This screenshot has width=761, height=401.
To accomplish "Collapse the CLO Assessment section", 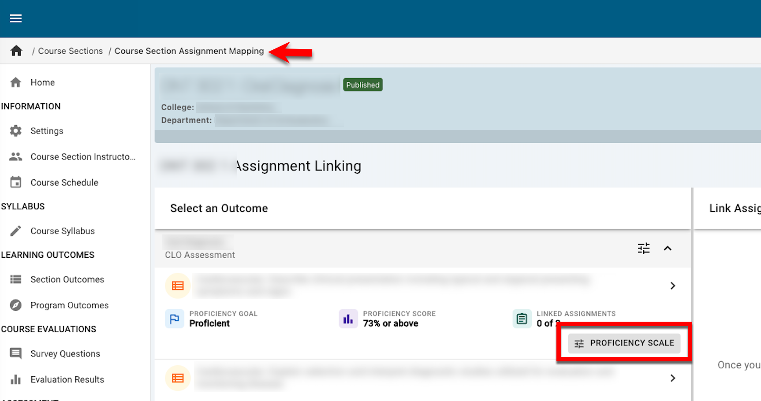I will coord(668,249).
